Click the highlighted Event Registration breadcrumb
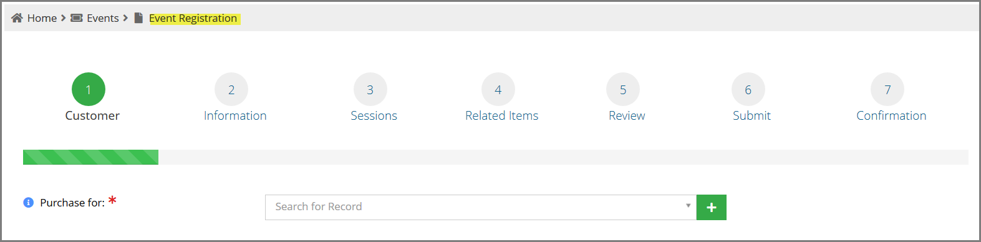 click(193, 18)
